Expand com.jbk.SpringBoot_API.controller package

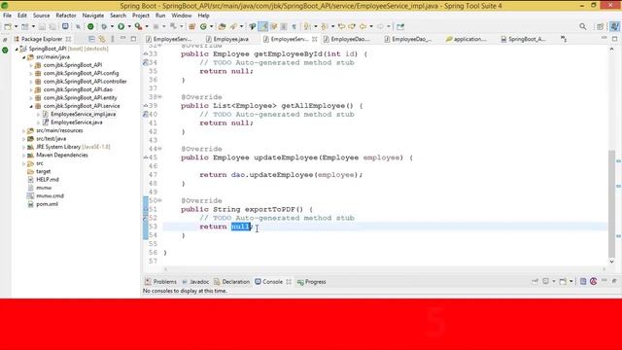(31, 82)
